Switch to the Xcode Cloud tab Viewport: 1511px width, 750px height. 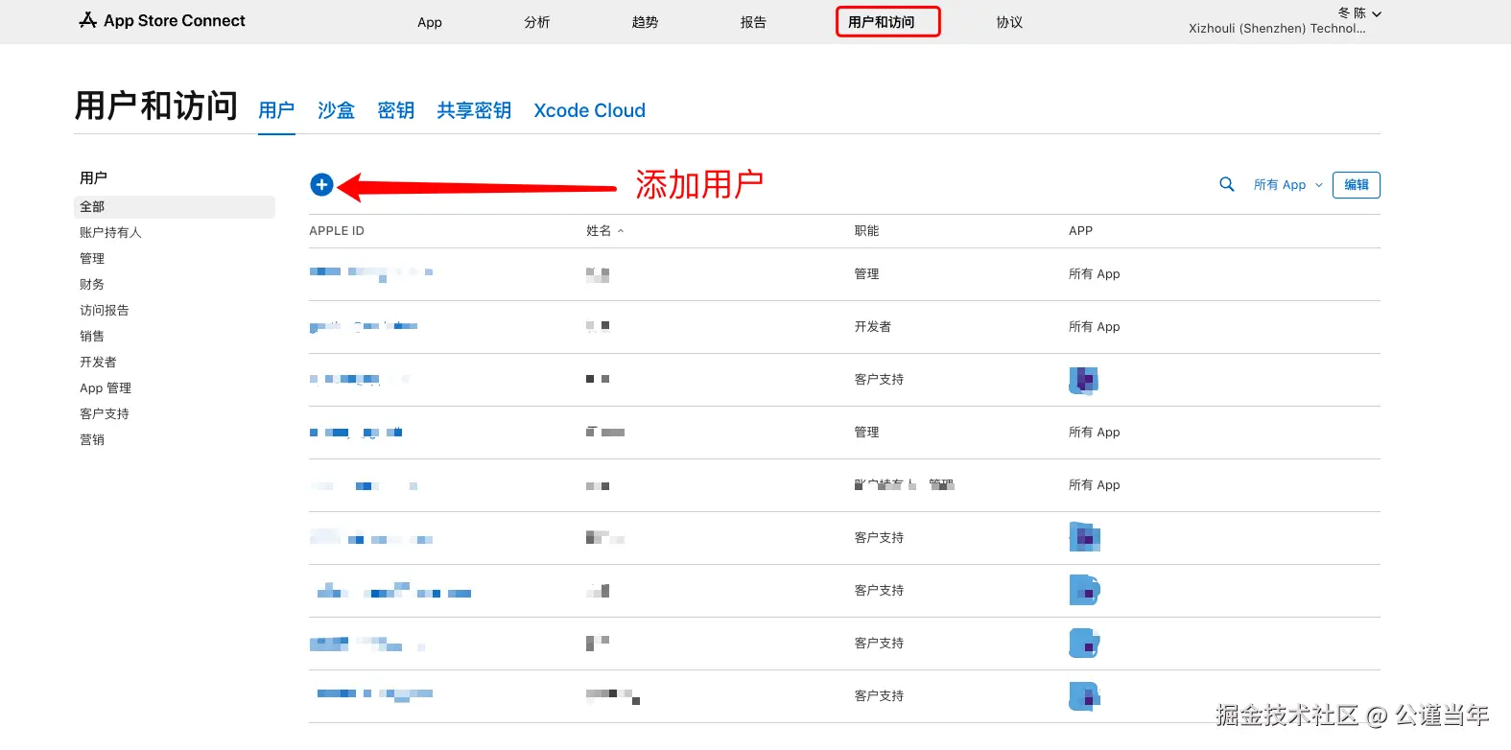pyautogui.click(x=589, y=110)
